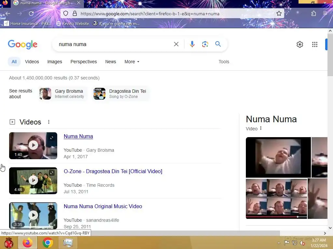Switch to the Images tab
Image resolution: width=333 pixels, height=249 pixels.
55,62
